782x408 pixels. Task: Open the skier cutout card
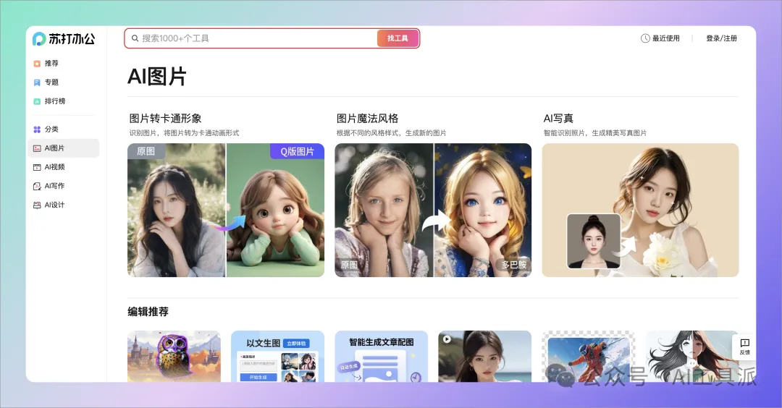click(589, 356)
